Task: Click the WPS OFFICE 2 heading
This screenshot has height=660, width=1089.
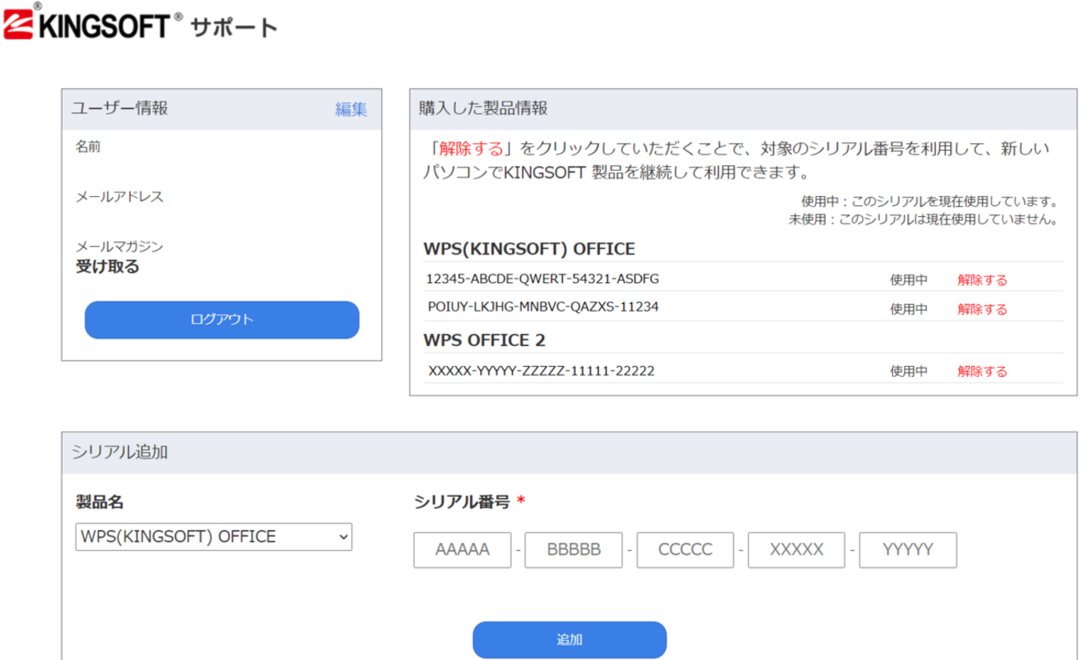Action: click(485, 341)
